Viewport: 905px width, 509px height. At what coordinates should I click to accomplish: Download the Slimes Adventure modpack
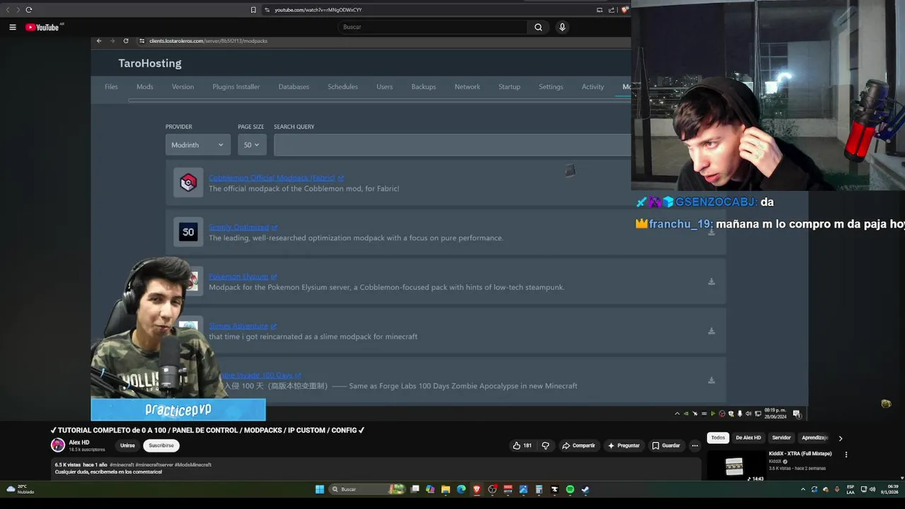point(711,331)
